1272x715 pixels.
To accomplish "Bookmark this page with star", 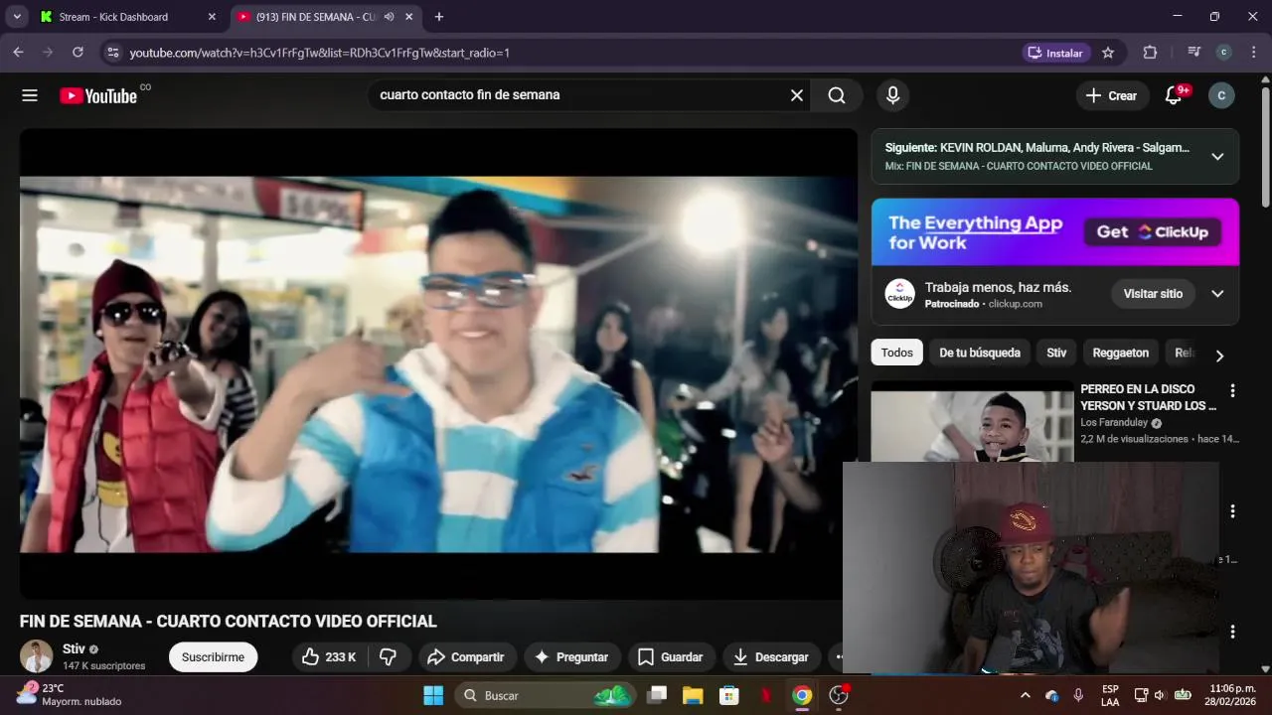I will coord(1108,53).
